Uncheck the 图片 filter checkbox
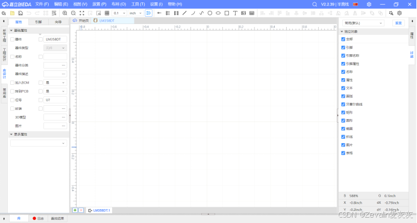Viewport: 417px width, 223px height. click(343, 145)
